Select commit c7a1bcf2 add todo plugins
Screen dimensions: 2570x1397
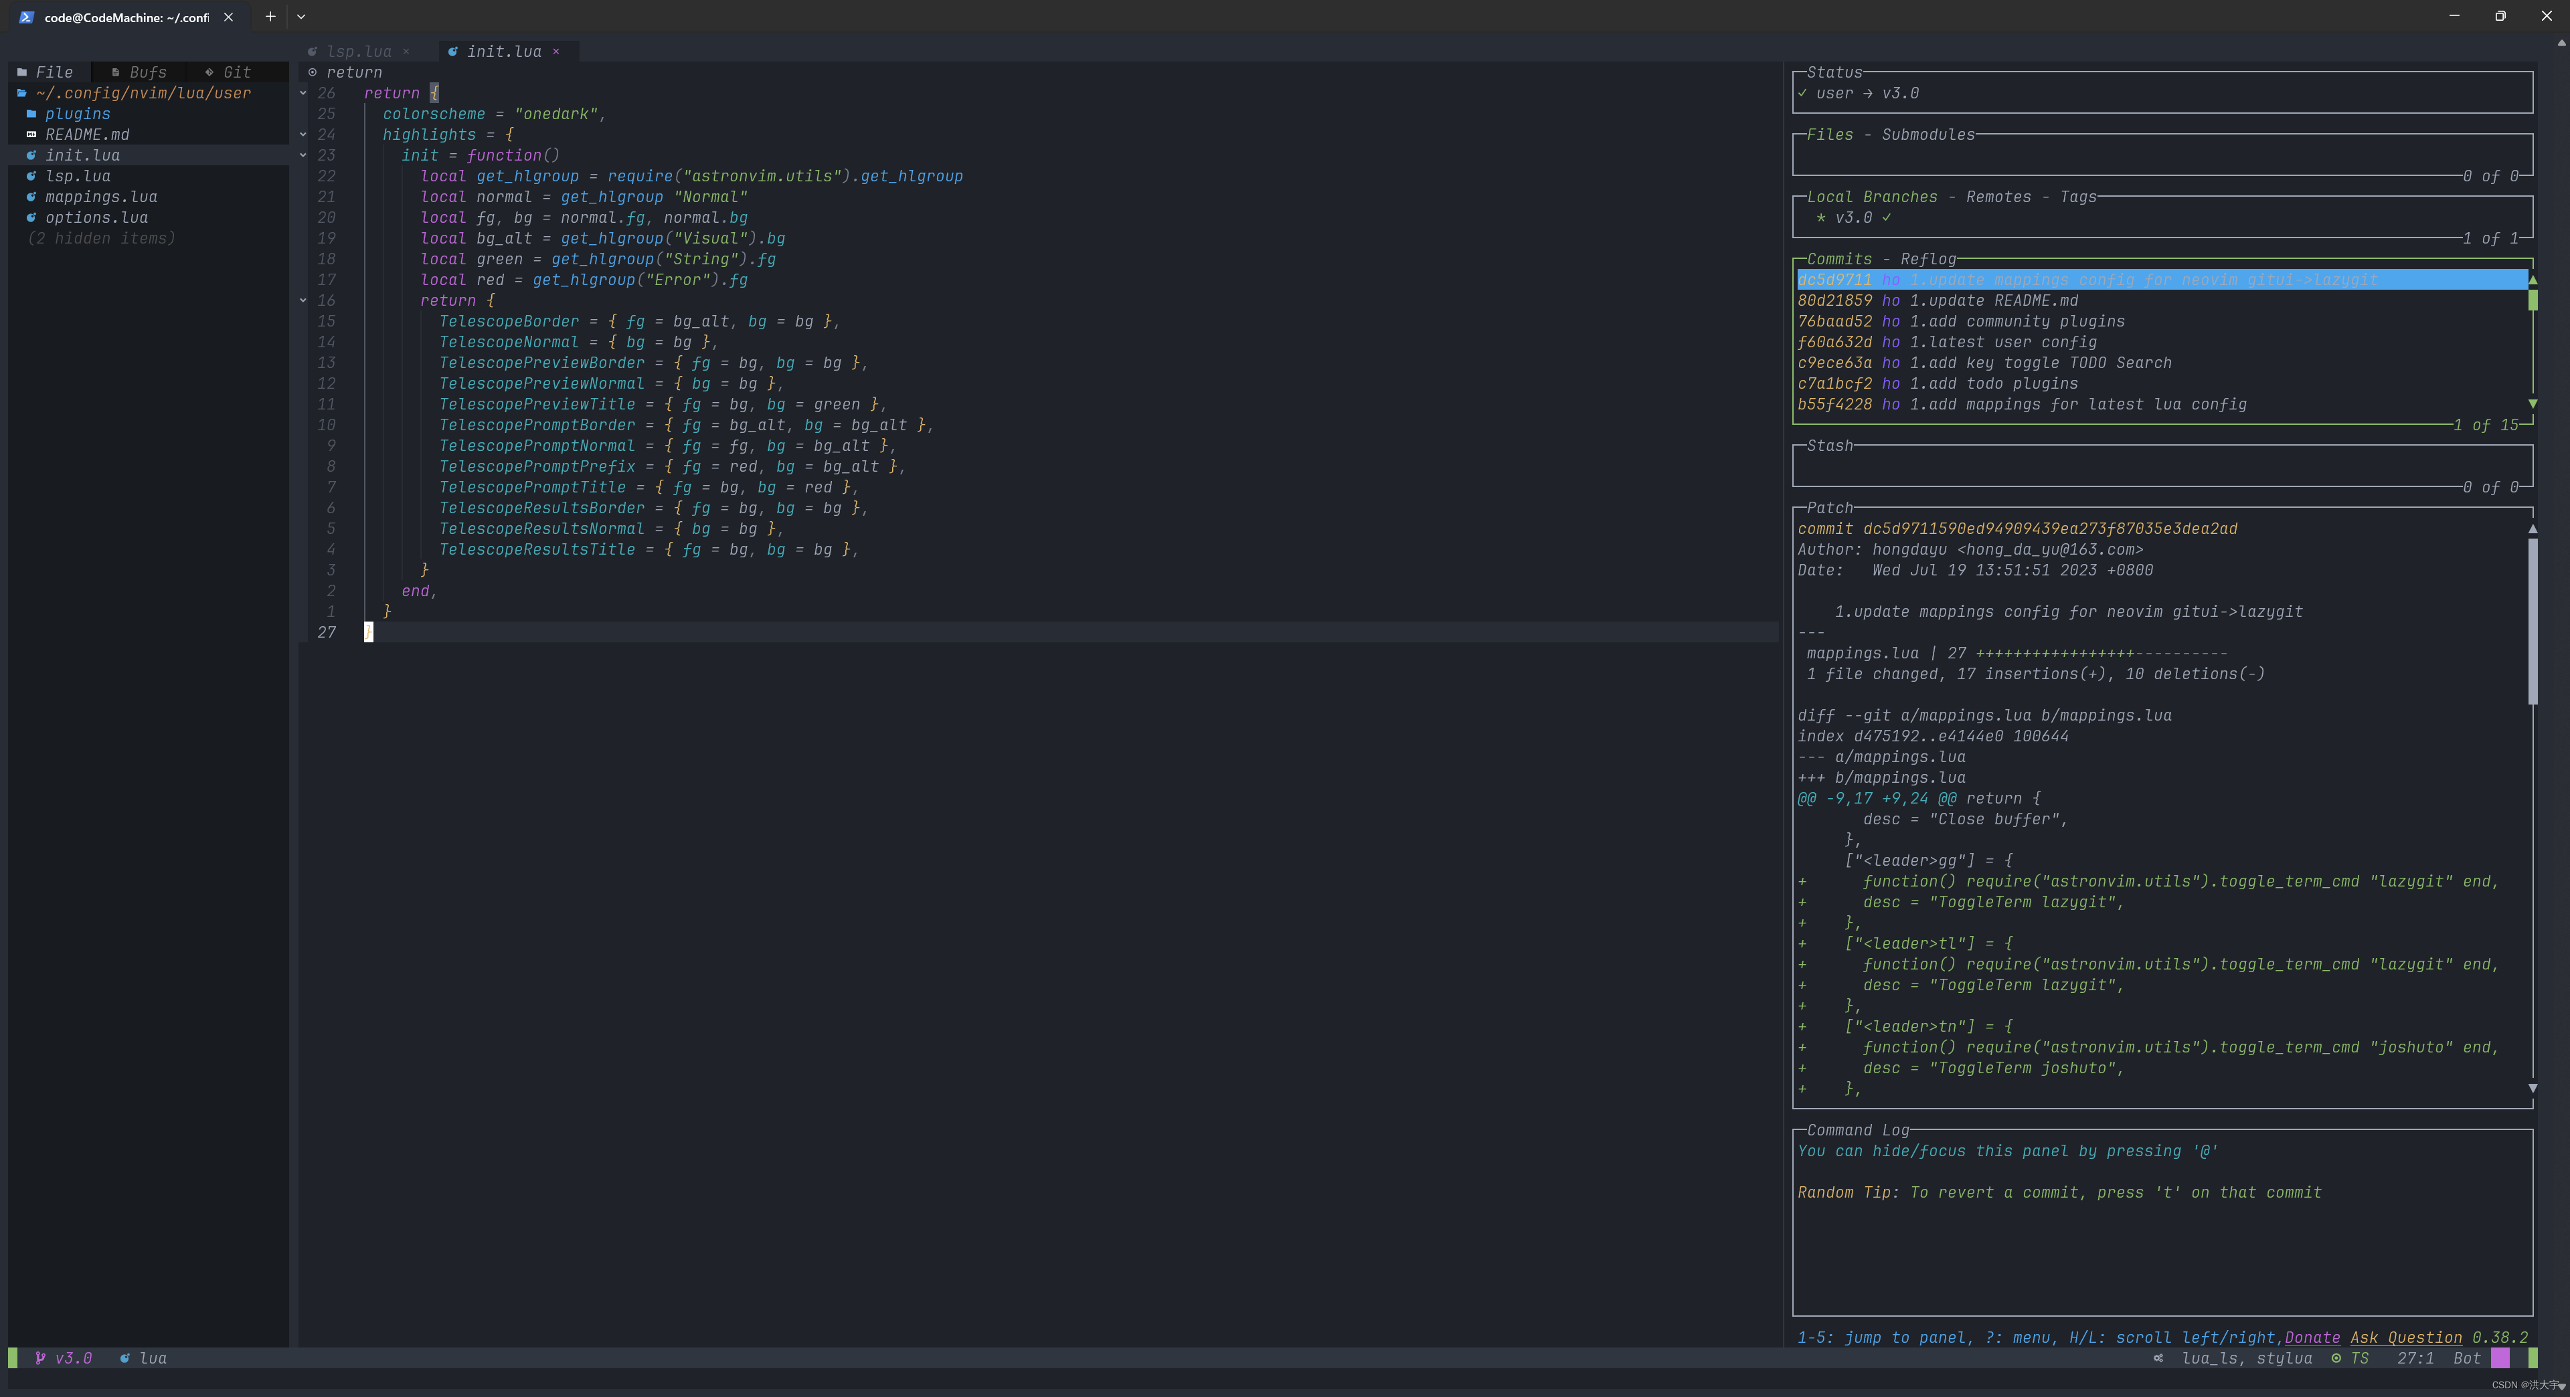pyautogui.click(x=2162, y=384)
